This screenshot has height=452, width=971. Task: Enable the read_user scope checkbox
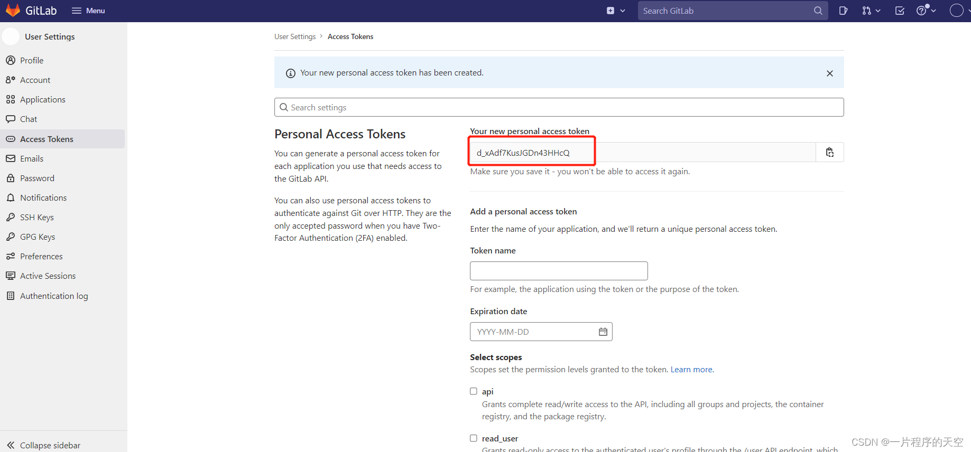click(474, 438)
